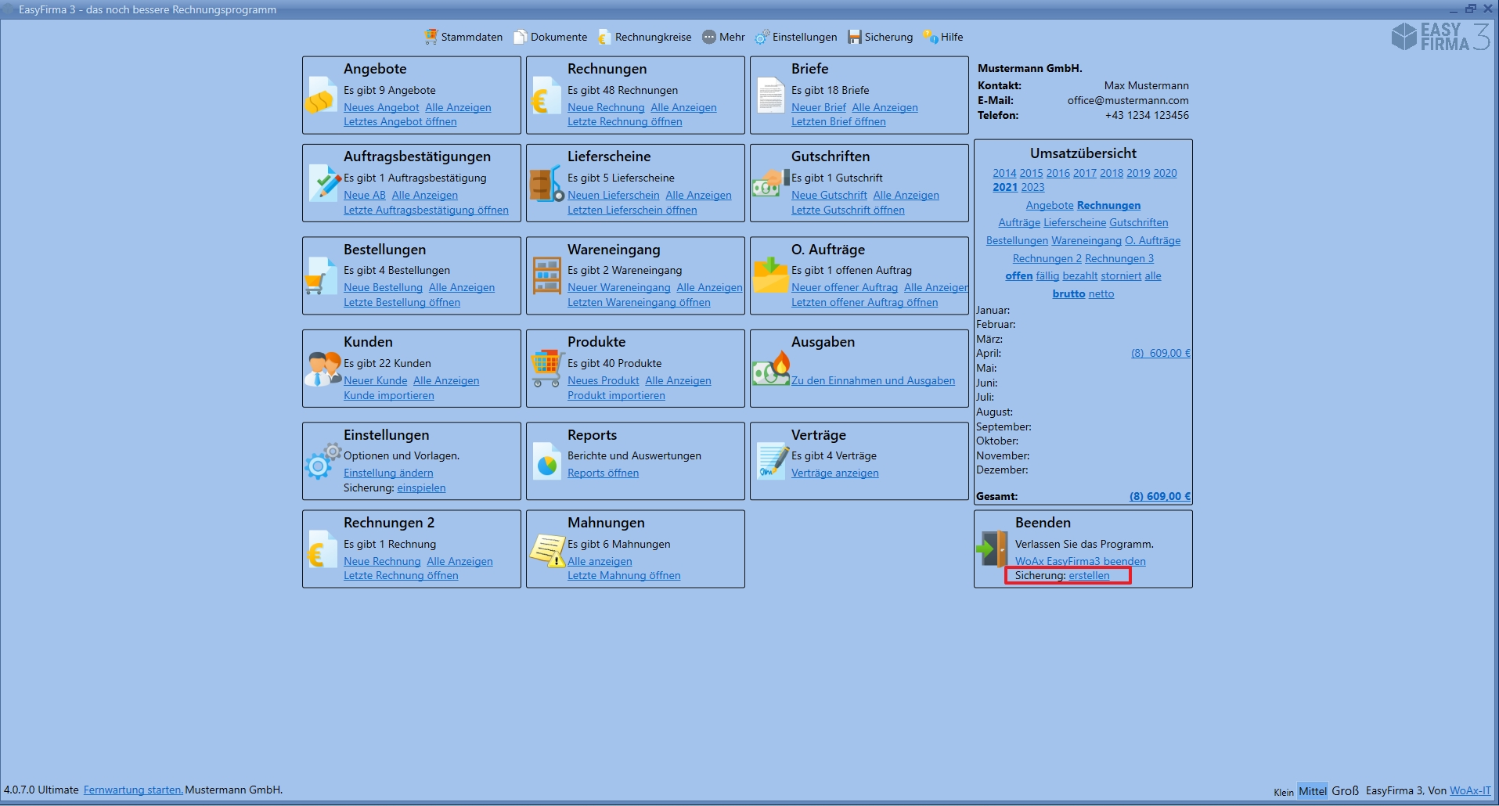Viewport: 1499px width, 806px height.
Task: Open the Rechnungkreise menu
Action: 645,37
